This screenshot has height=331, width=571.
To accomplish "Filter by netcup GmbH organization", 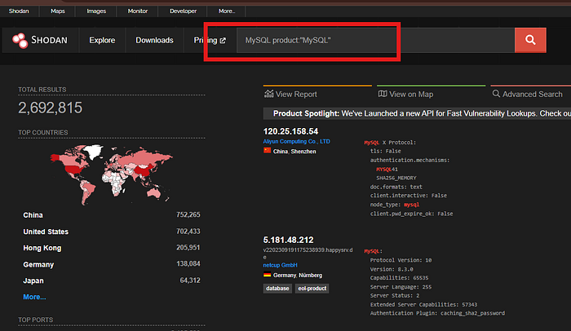I will (x=280, y=265).
